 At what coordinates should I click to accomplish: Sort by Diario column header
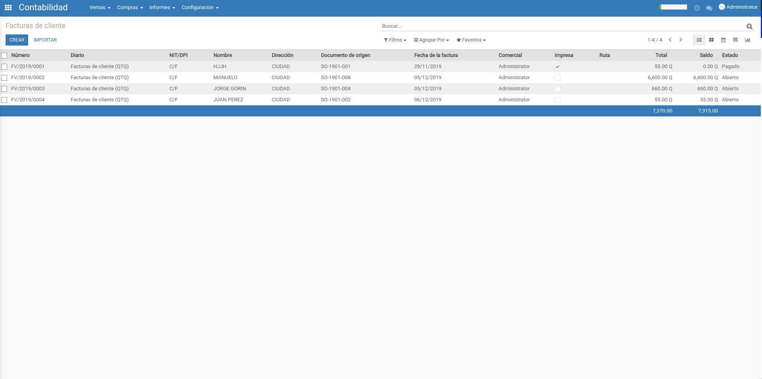(77, 55)
